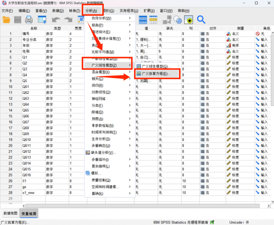Click the processor ready status bar icon
Viewport: 274px width, 225px height.
212,222
